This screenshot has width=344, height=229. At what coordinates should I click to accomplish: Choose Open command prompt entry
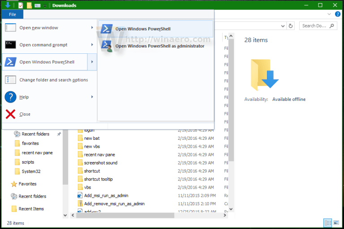point(49,45)
